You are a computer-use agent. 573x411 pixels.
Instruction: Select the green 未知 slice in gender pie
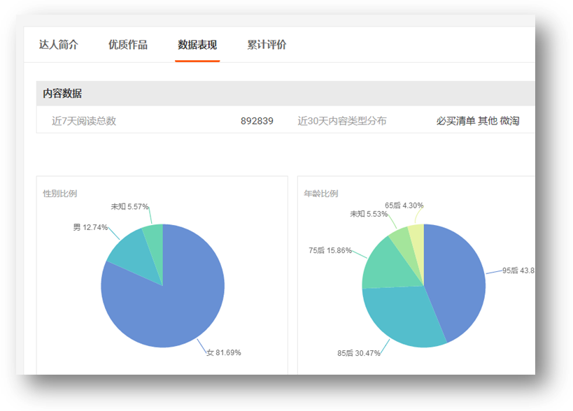tap(154, 234)
